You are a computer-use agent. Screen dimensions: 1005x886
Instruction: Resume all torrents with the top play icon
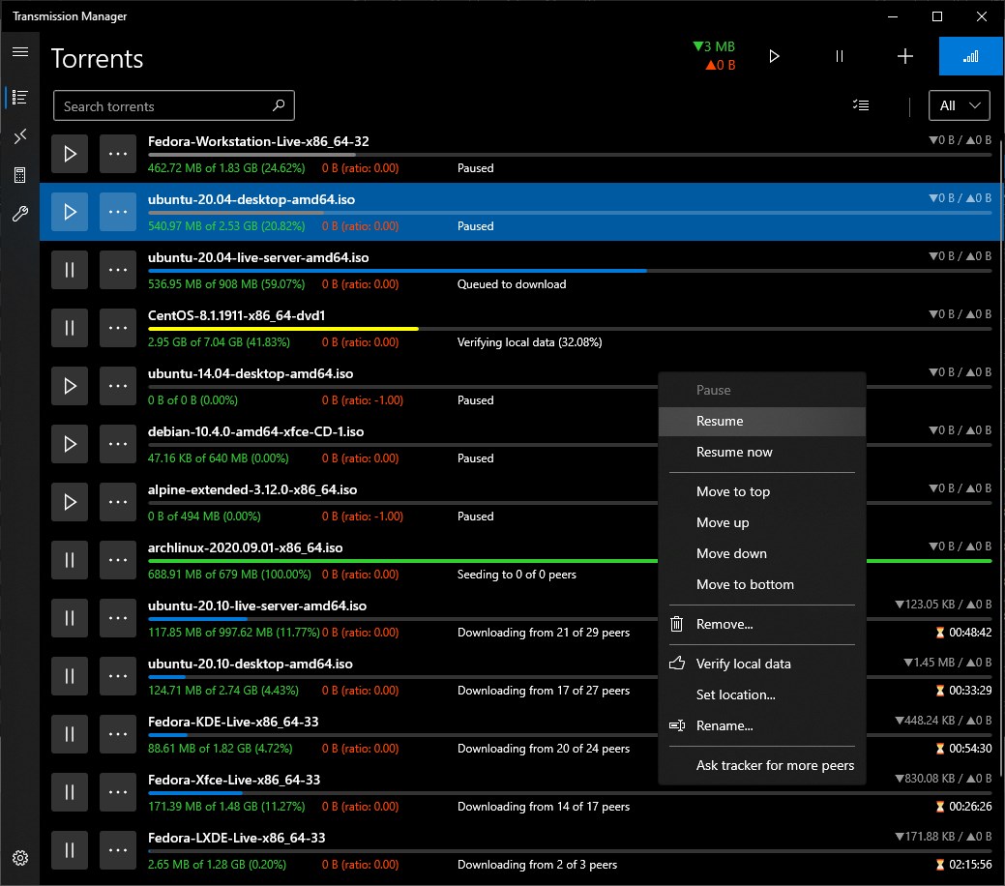pos(774,56)
